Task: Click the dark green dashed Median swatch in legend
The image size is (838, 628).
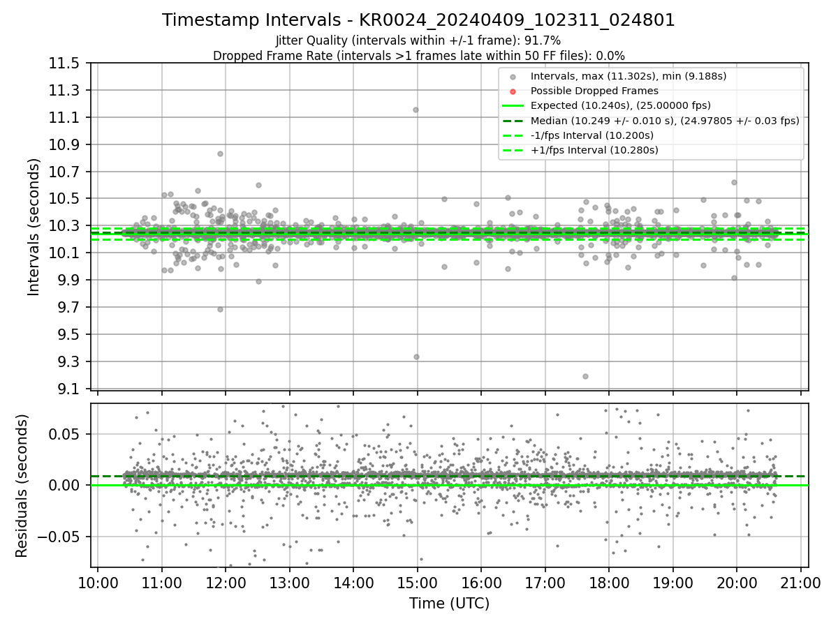Action: [513, 121]
